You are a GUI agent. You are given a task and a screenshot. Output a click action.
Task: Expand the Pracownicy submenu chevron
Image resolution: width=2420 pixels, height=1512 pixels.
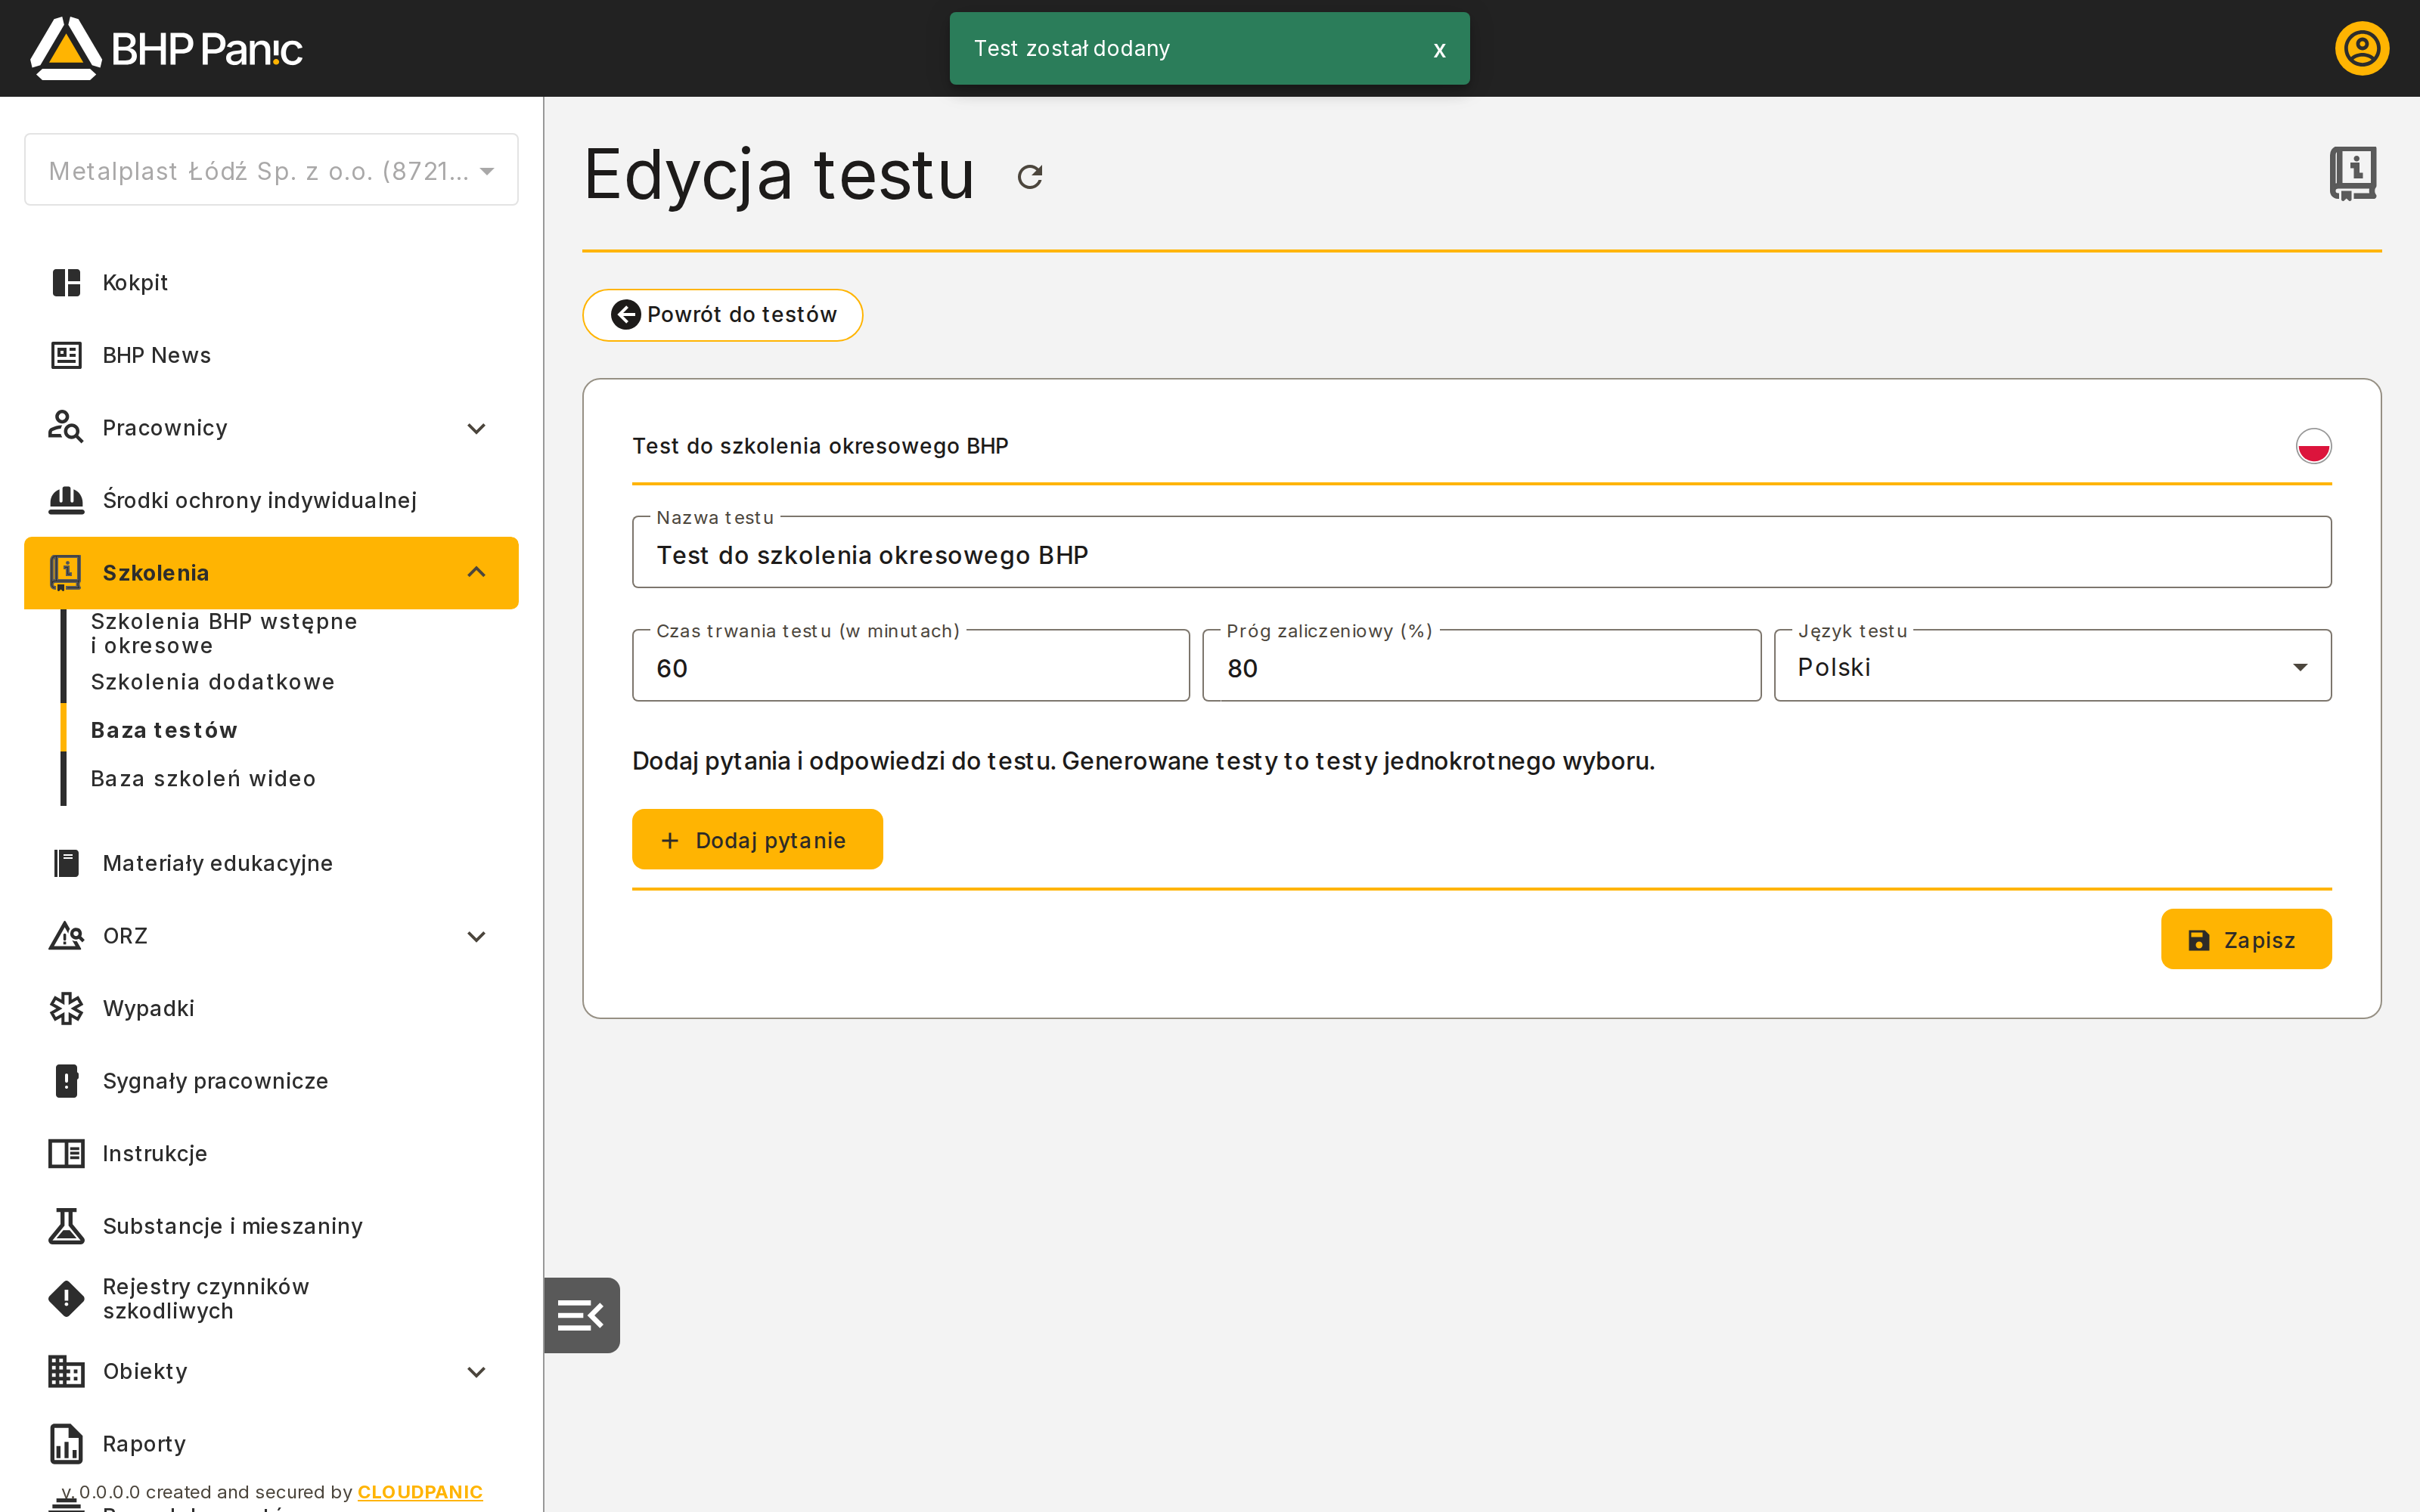point(476,428)
